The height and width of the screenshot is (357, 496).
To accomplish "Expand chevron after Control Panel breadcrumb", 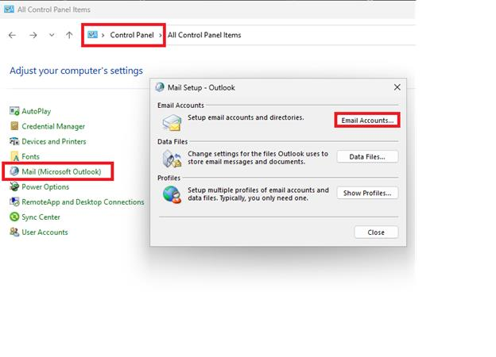I will (x=161, y=35).
